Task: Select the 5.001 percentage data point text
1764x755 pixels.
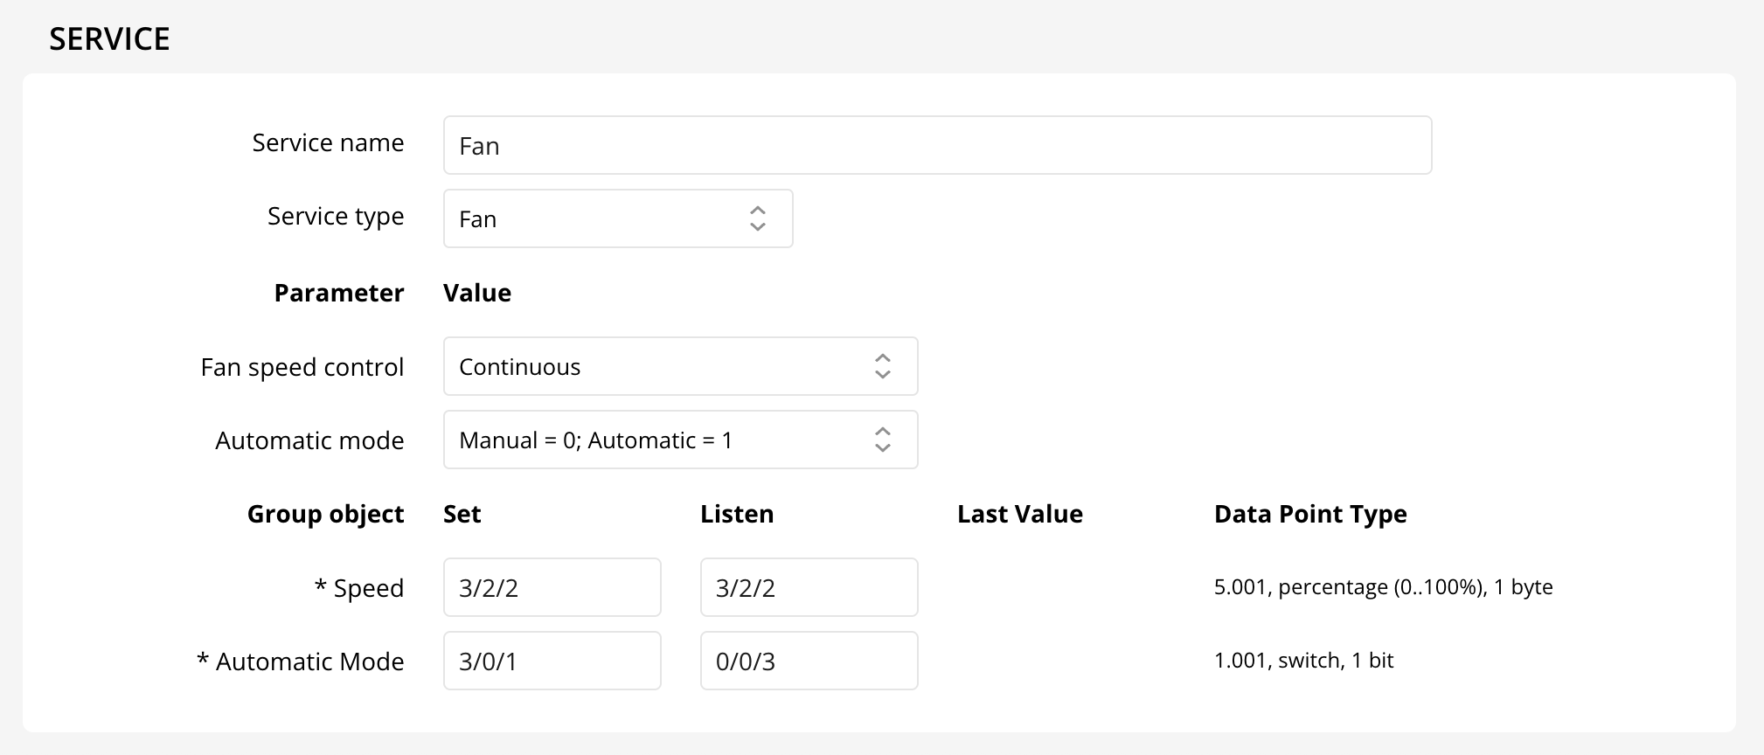Action: (1383, 587)
